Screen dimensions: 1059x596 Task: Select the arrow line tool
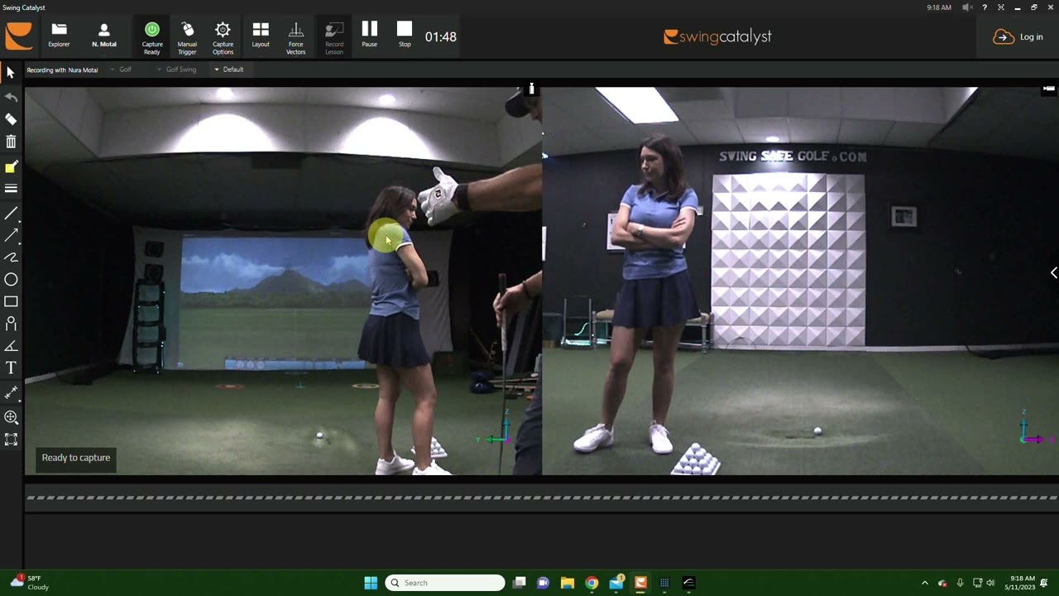11,236
